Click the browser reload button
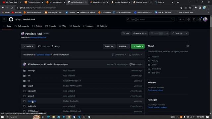Image resolution: width=212 pixels, height=119 pixels. (12, 8)
